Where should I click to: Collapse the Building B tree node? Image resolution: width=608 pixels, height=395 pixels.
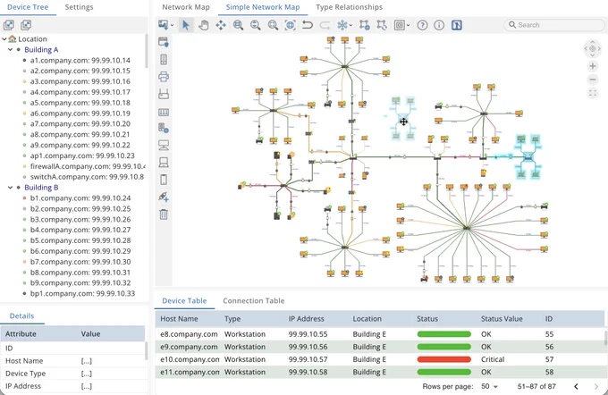pyautogui.click(x=11, y=188)
